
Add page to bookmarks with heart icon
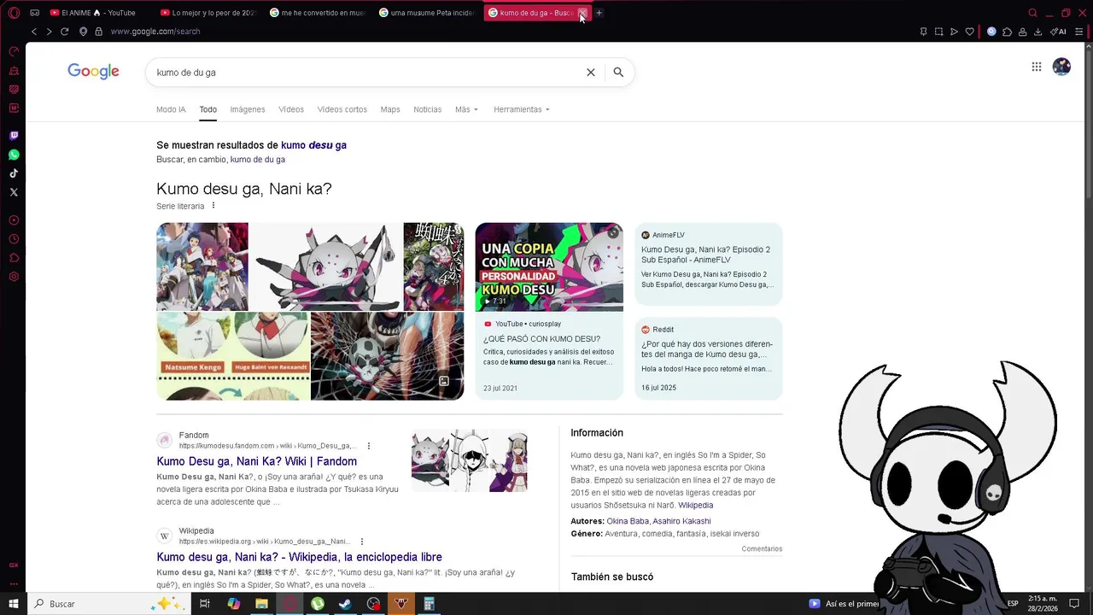point(969,32)
